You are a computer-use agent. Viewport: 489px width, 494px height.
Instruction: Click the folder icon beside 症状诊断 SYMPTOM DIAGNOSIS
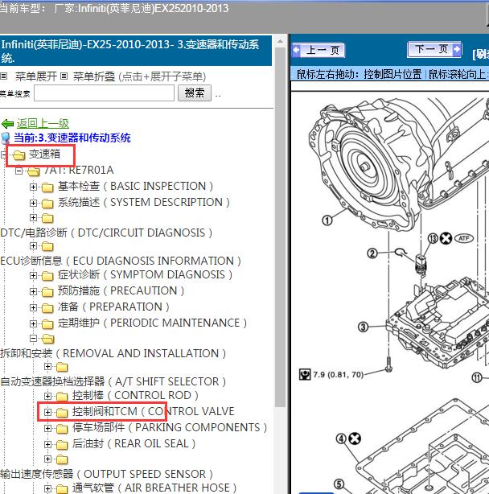coord(47,276)
